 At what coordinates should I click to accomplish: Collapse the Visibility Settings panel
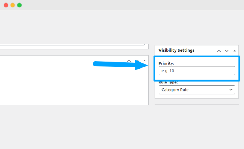234,51
